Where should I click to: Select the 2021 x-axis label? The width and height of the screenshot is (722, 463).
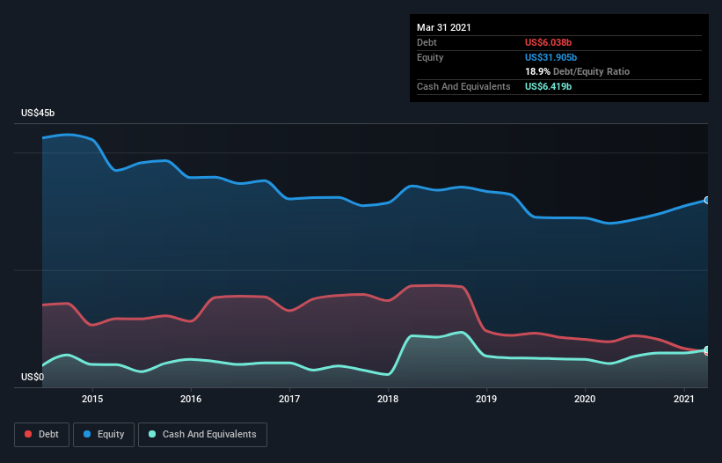pos(684,399)
